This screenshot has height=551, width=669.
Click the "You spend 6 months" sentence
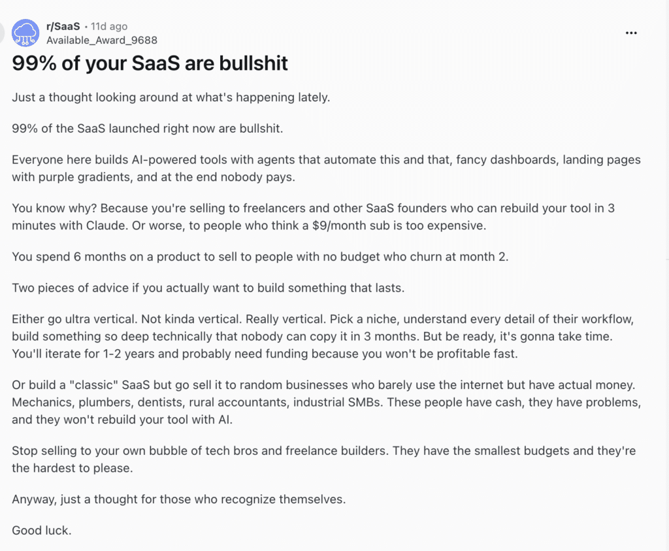[x=260, y=256]
